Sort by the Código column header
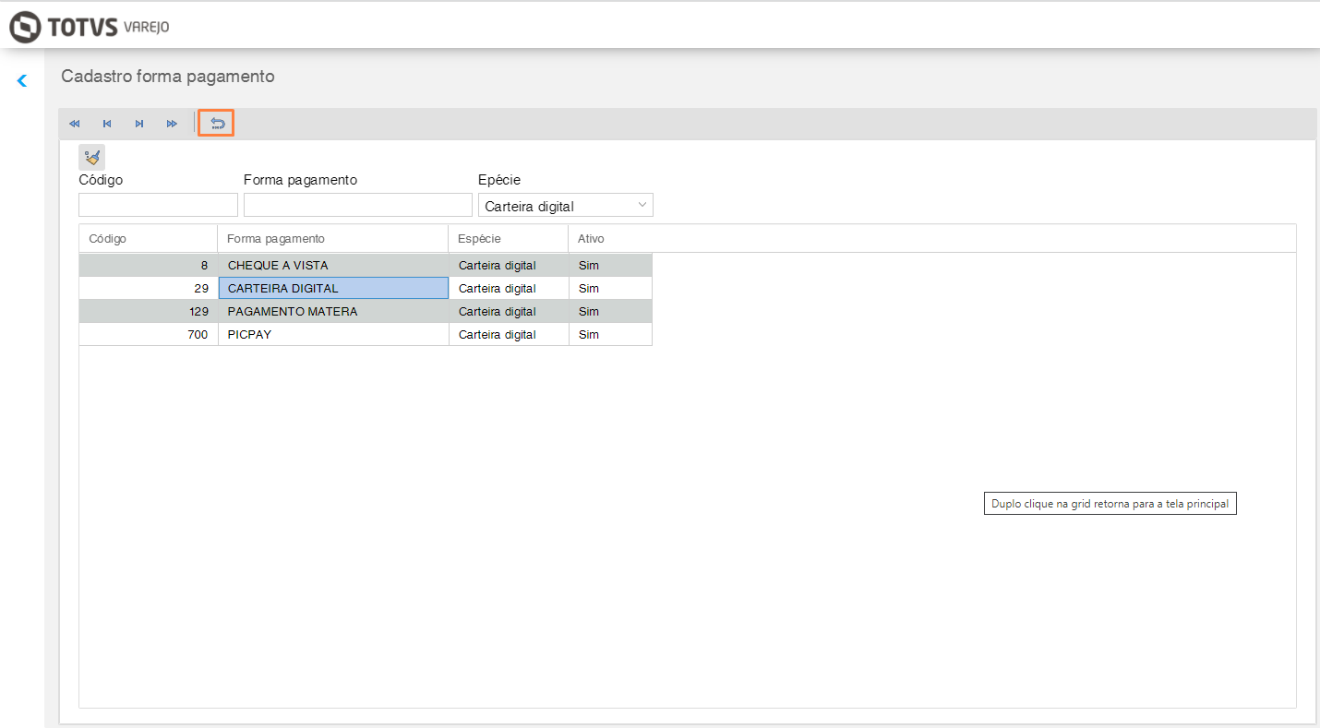 (x=148, y=239)
